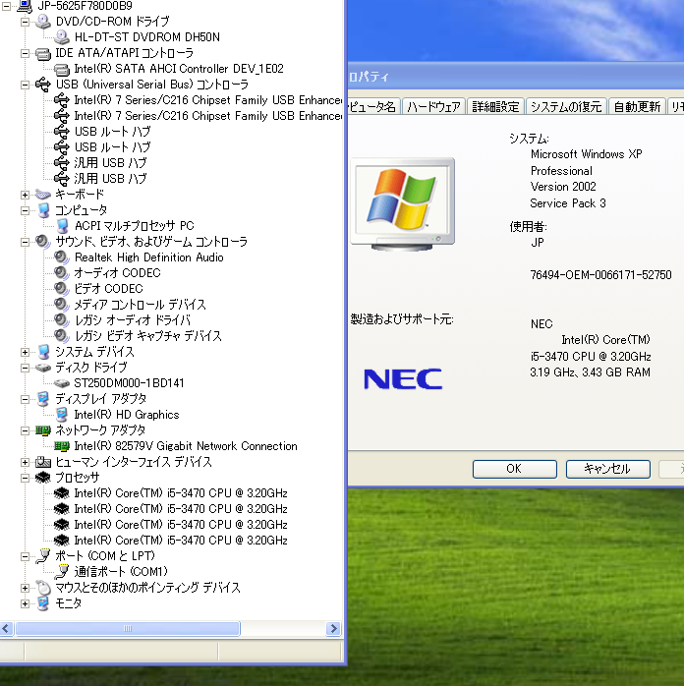684x686 pixels.
Task: Click the product ID 76494-OEM-0066171-52750 text
Action: [600, 275]
